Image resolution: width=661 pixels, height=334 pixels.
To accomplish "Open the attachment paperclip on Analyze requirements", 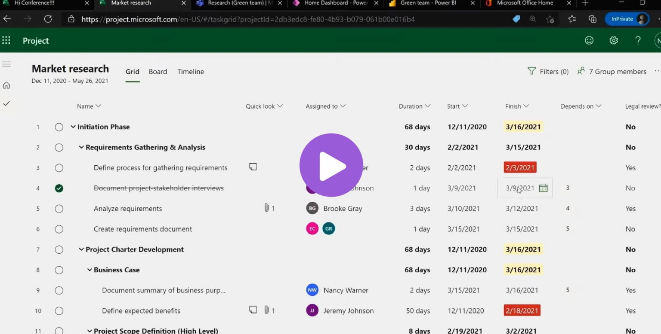I will coord(266,208).
